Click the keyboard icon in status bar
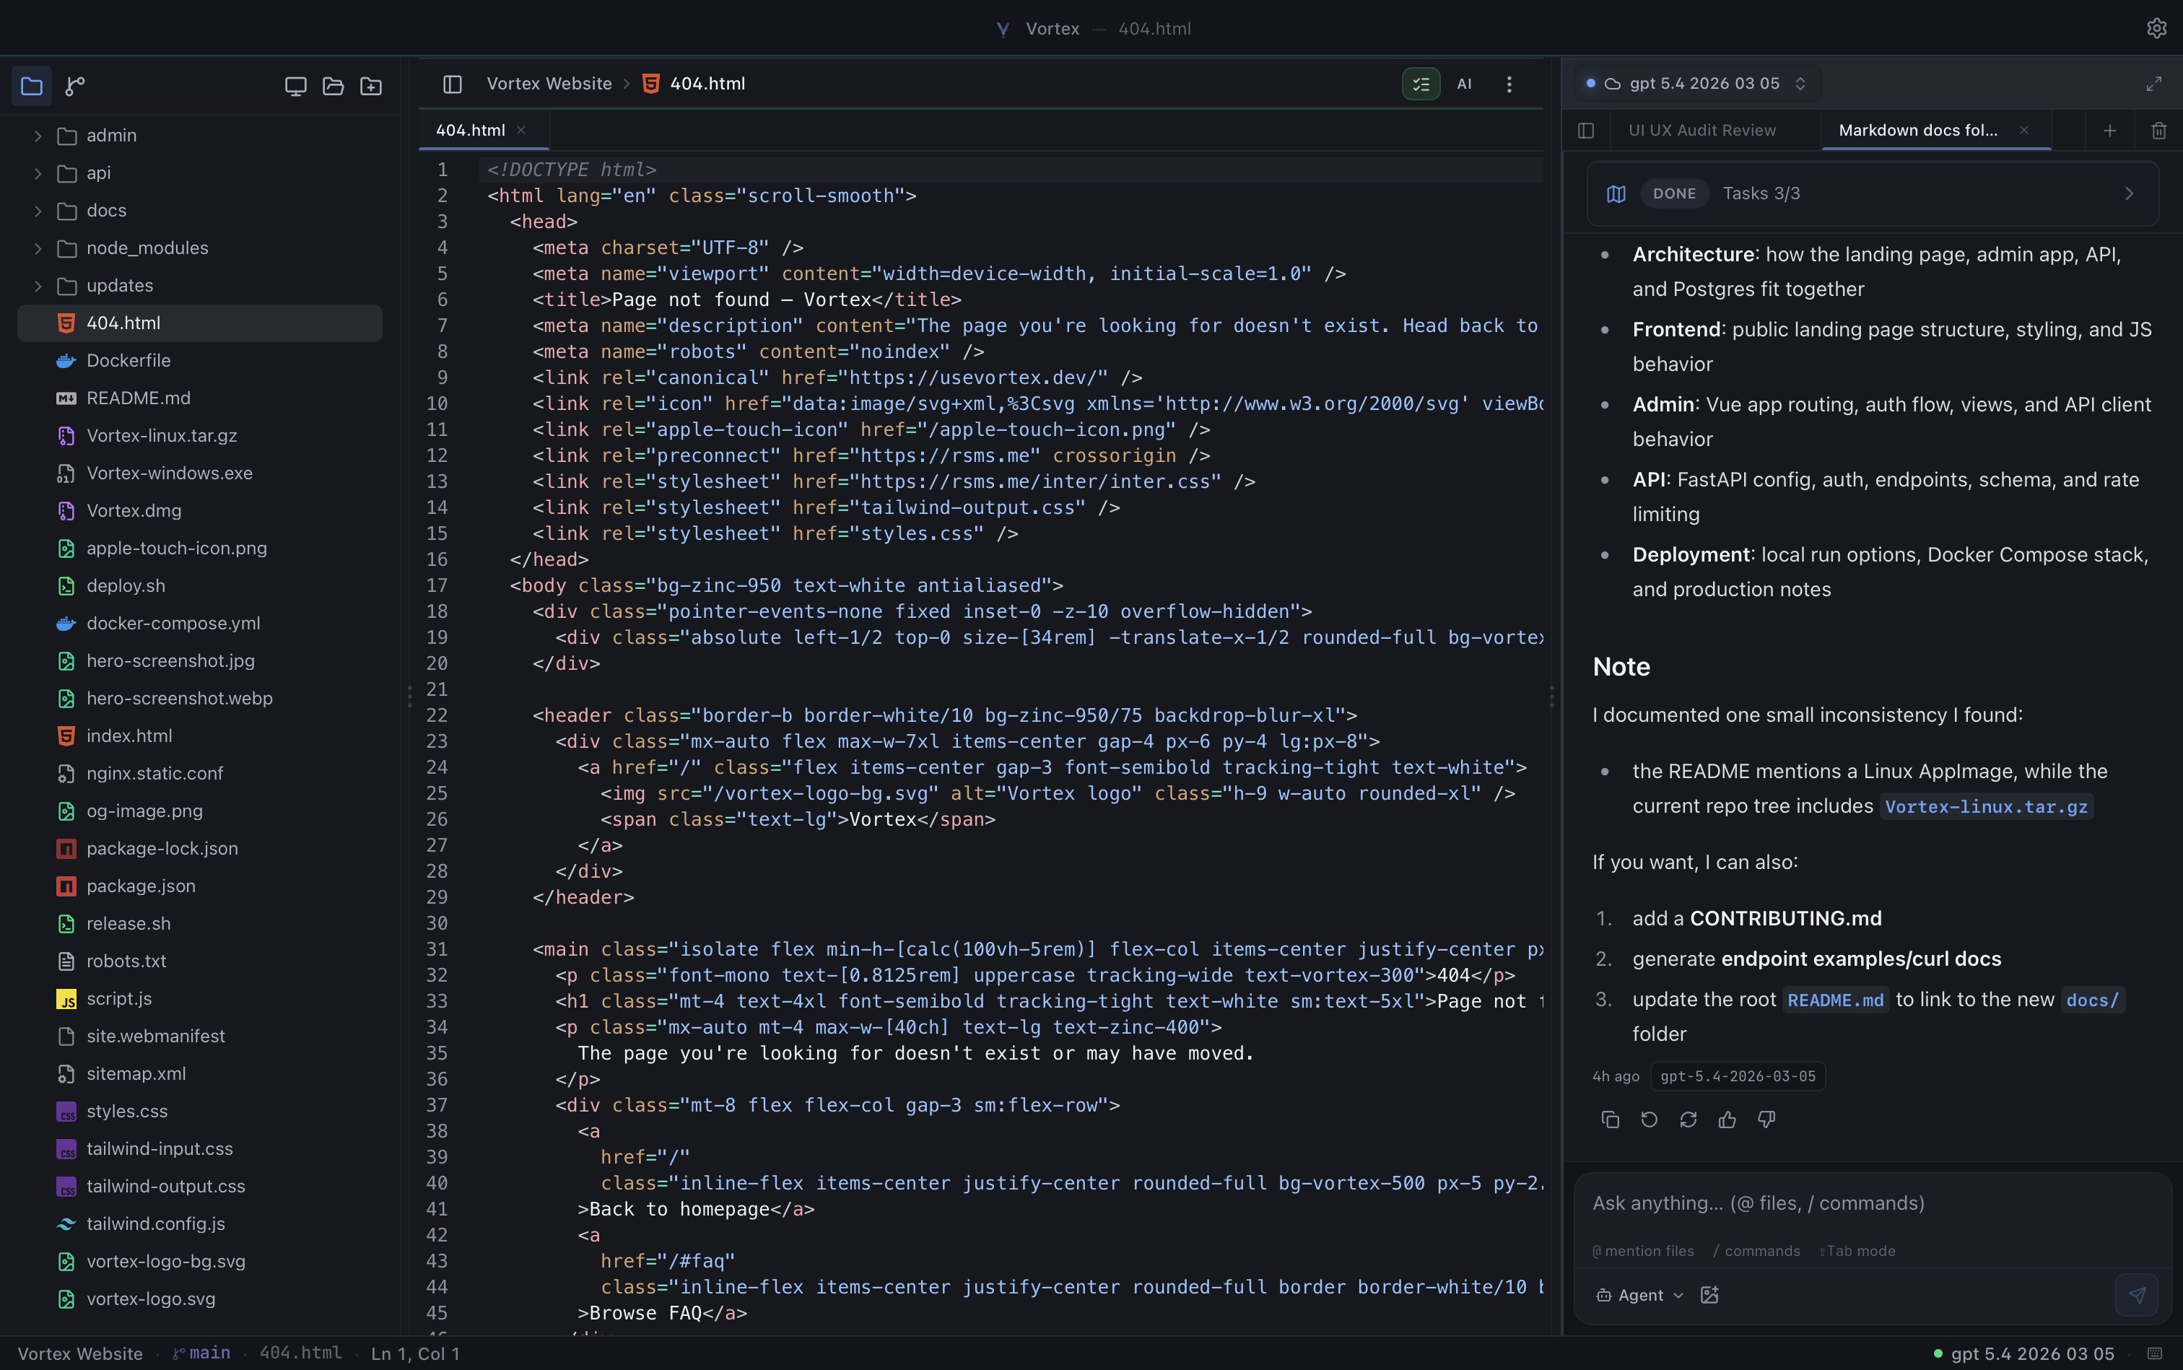Image resolution: width=2183 pixels, height=1370 pixels. click(2155, 1353)
